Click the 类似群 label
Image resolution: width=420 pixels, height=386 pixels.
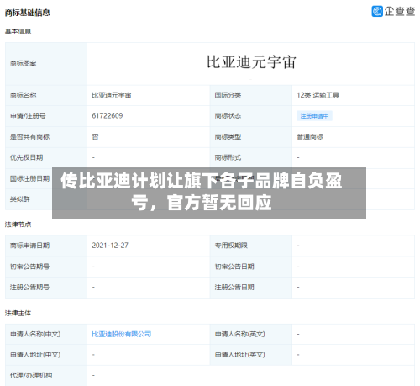click(x=20, y=199)
